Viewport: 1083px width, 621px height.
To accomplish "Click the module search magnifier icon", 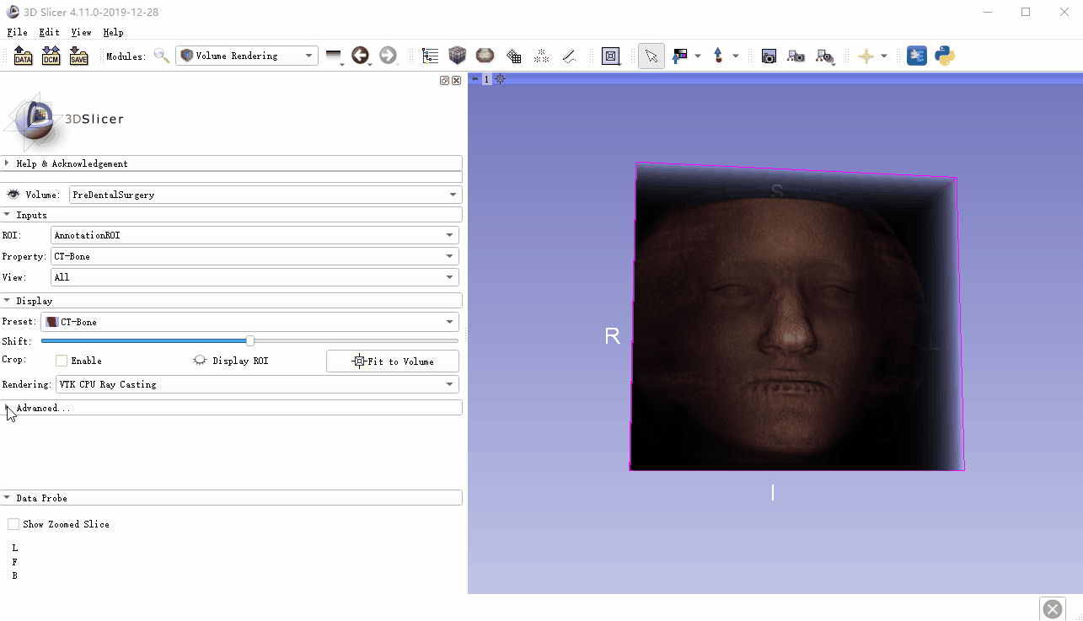I will coord(161,56).
